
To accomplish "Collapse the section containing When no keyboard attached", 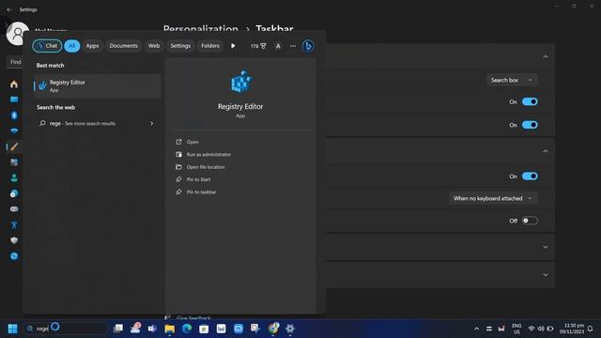I will [x=546, y=151].
